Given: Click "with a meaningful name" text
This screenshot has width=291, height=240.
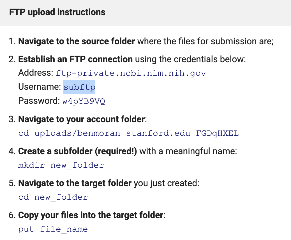Looking at the screenshot, I should click(188, 151).
